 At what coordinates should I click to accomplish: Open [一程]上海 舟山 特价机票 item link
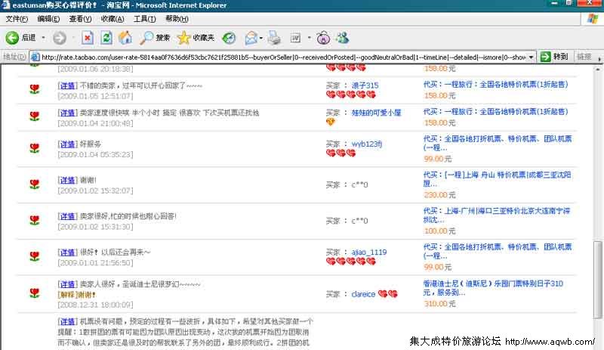point(497,179)
